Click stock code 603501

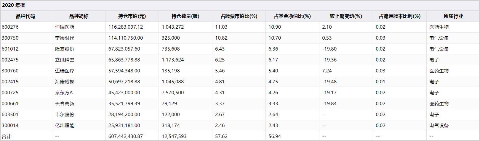click(10, 114)
